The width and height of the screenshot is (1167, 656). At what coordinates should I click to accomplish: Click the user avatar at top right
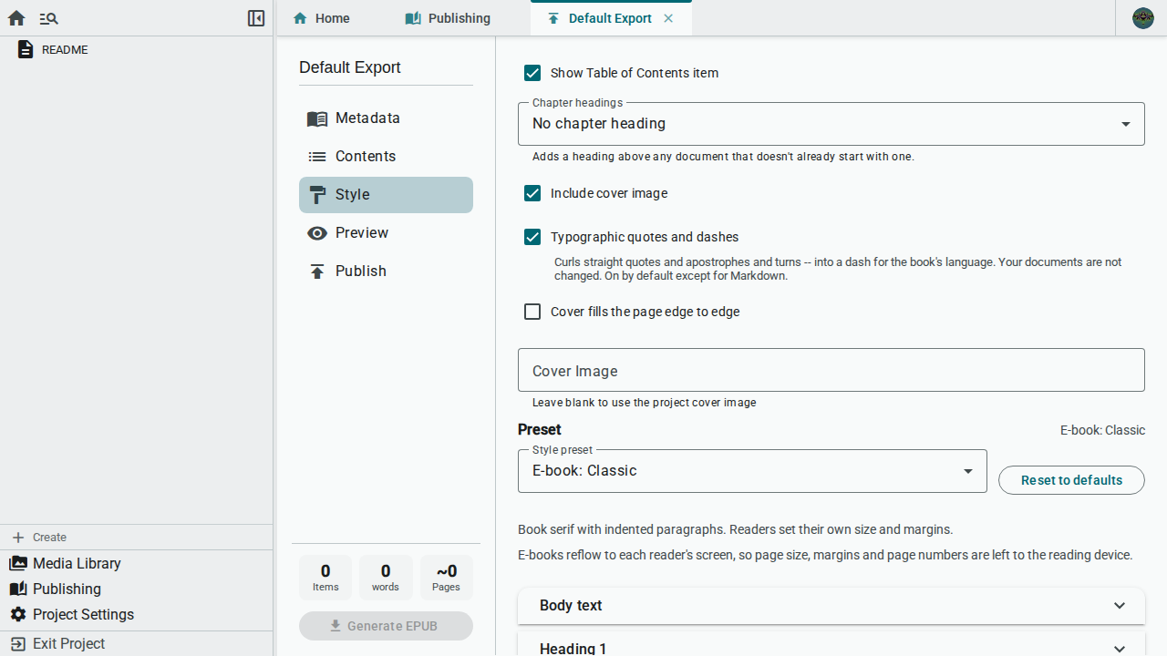(1143, 18)
